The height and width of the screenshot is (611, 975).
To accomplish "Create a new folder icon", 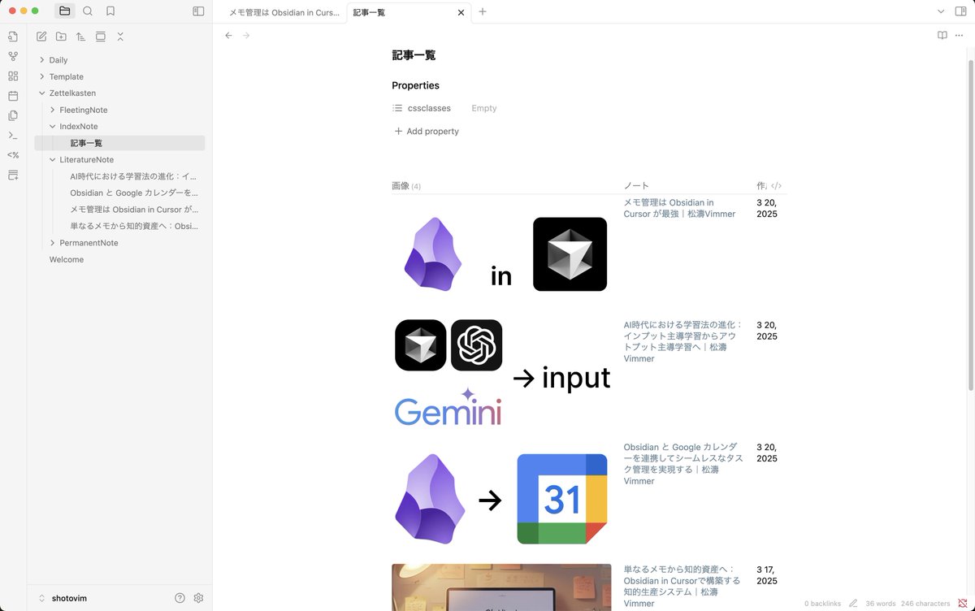I will [x=61, y=37].
